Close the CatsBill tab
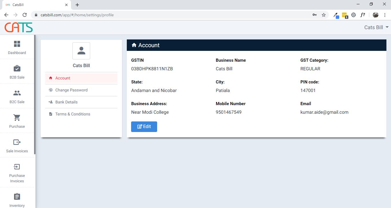Screen dimensions: 391x208 pos(66,5)
